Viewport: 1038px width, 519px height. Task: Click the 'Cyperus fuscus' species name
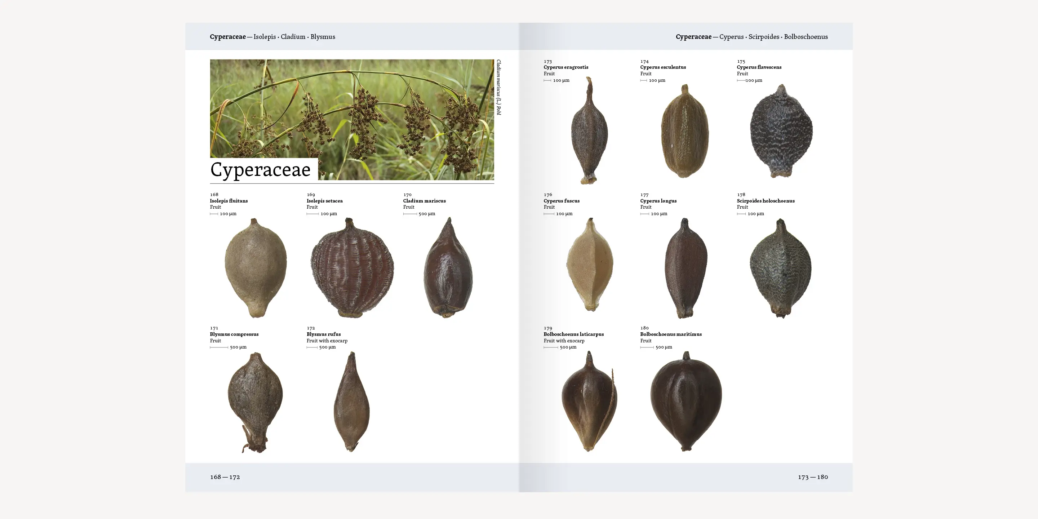coord(561,201)
